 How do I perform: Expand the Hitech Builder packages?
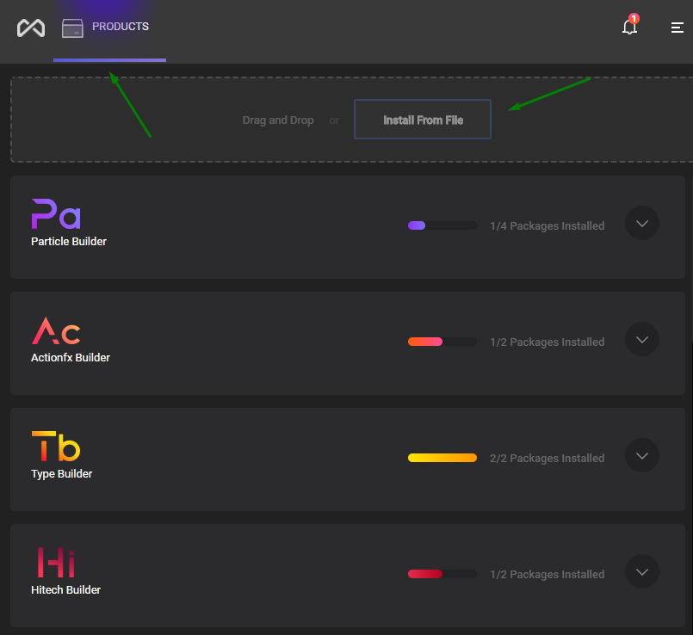coord(641,572)
